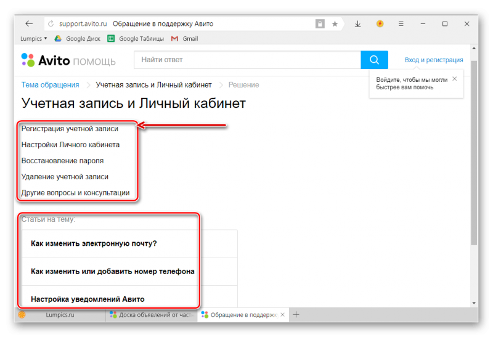The height and width of the screenshot is (337, 493).
Task: Click the Решение breadcrumb step
Action: click(x=243, y=85)
